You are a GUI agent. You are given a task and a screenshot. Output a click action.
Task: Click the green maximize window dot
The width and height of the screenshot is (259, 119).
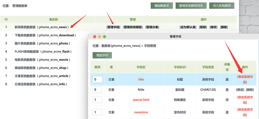coord(105,37)
